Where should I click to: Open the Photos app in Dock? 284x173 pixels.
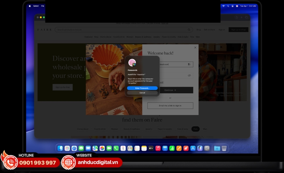tap(102, 148)
